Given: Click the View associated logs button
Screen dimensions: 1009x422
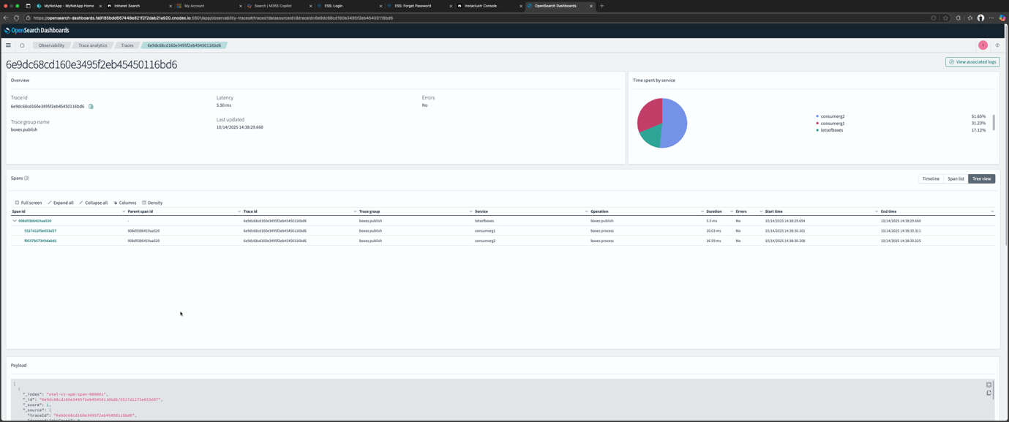Looking at the screenshot, I should point(972,62).
